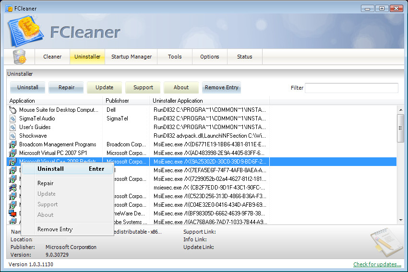Click the icon next to SigmaTel Audio
Viewport: 408px width, 272px height.
(x=13, y=118)
